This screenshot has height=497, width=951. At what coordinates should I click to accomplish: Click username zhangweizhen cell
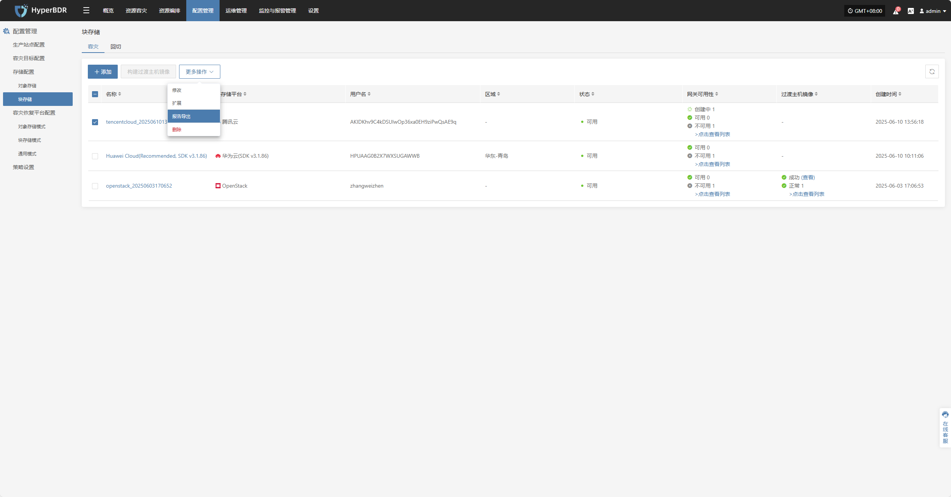click(367, 186)
